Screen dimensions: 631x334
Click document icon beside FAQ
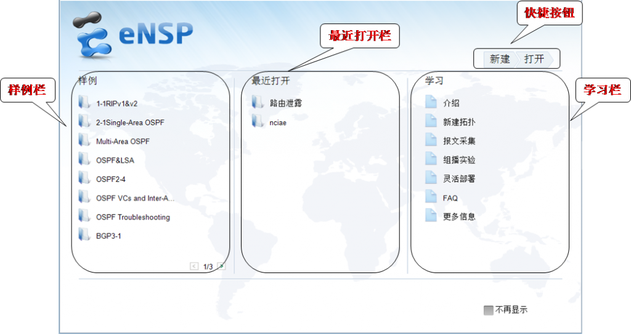pos(431,197)
